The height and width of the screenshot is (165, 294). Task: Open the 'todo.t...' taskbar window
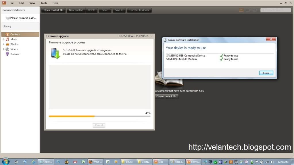pyautogui.click(x=46, y=162)
